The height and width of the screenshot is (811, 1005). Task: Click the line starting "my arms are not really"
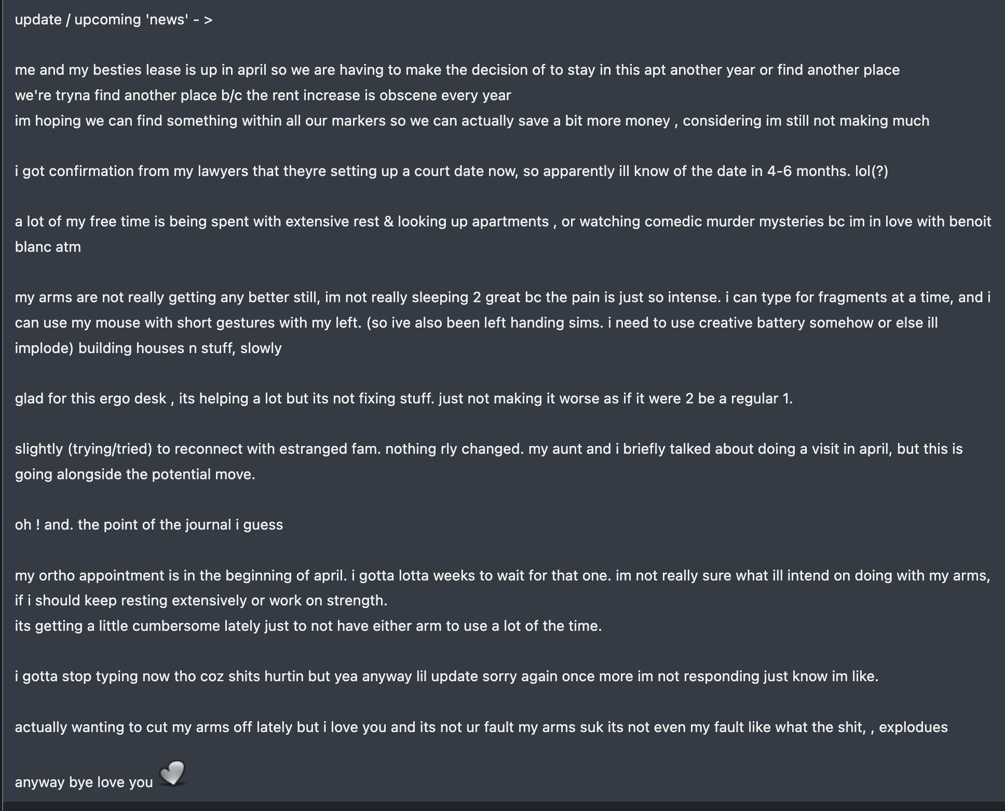pos(502,298)
